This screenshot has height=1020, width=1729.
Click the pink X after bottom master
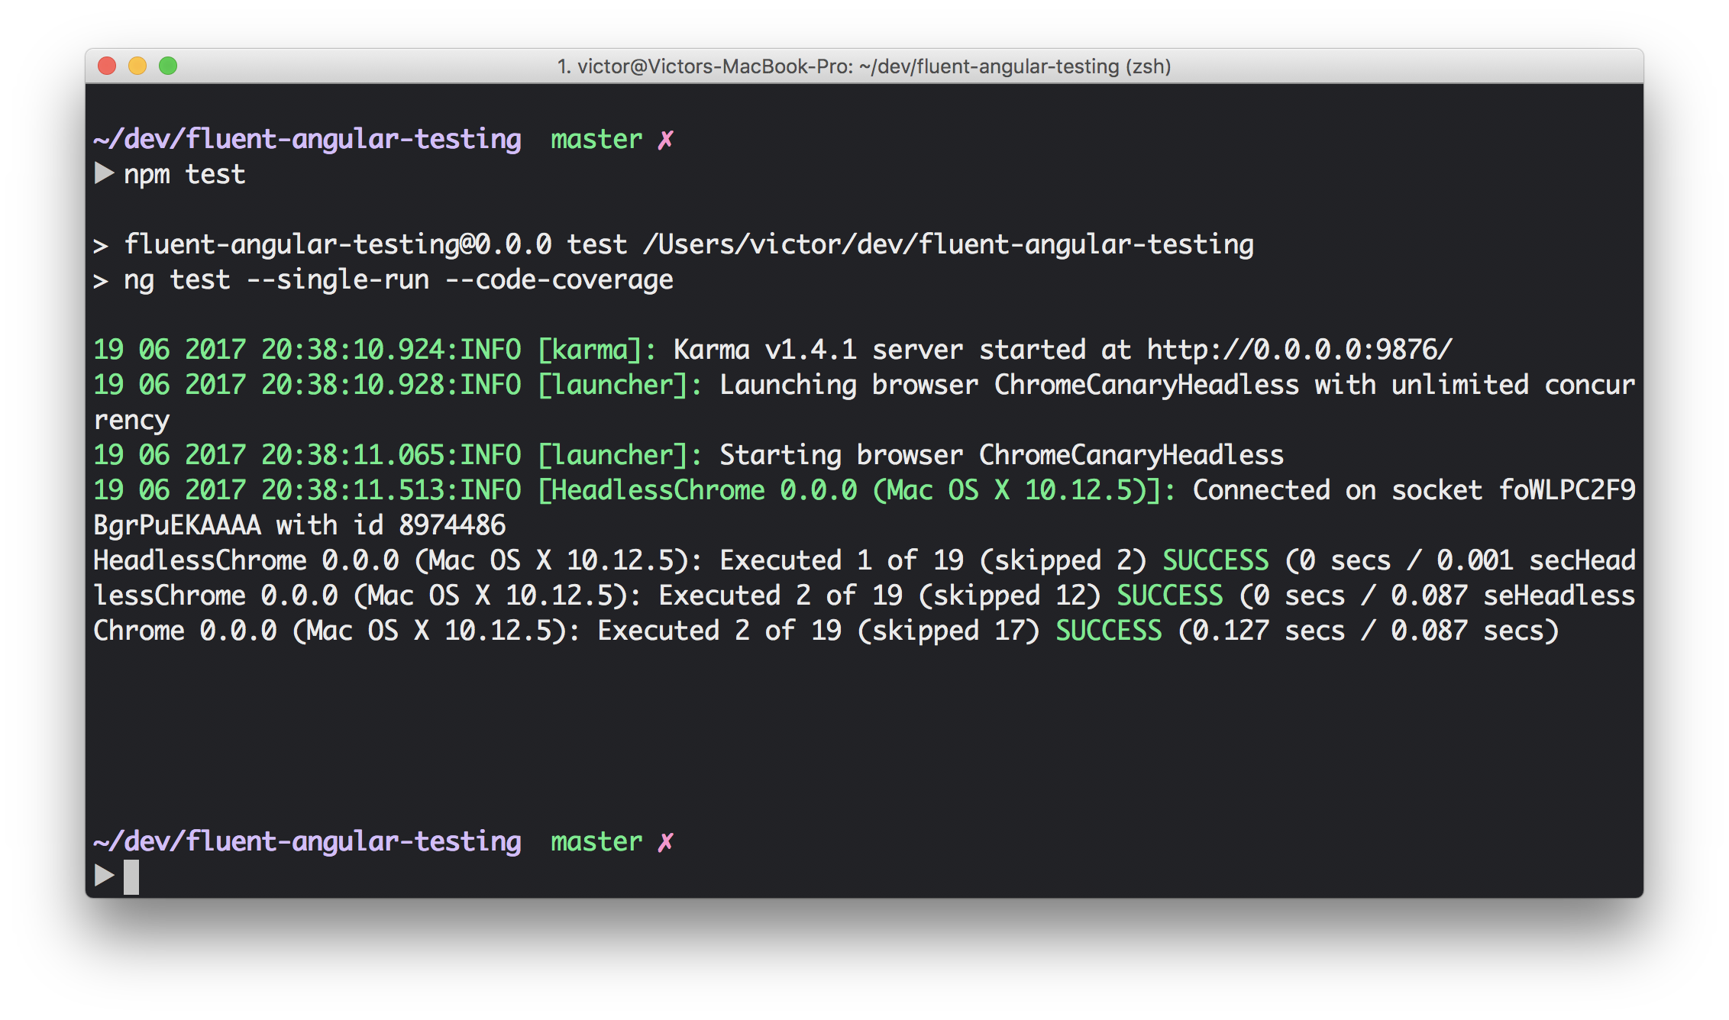tap(665, 842)
